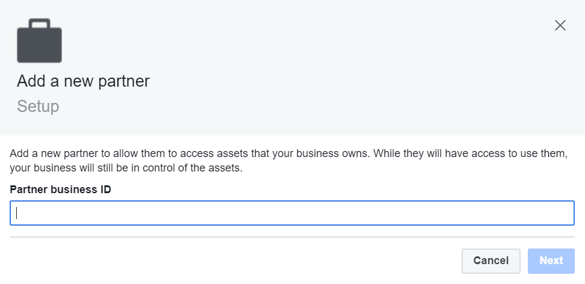Click the briefcase business icon
Viewport: 585px width, 284px height.
[x=39, y=40]
